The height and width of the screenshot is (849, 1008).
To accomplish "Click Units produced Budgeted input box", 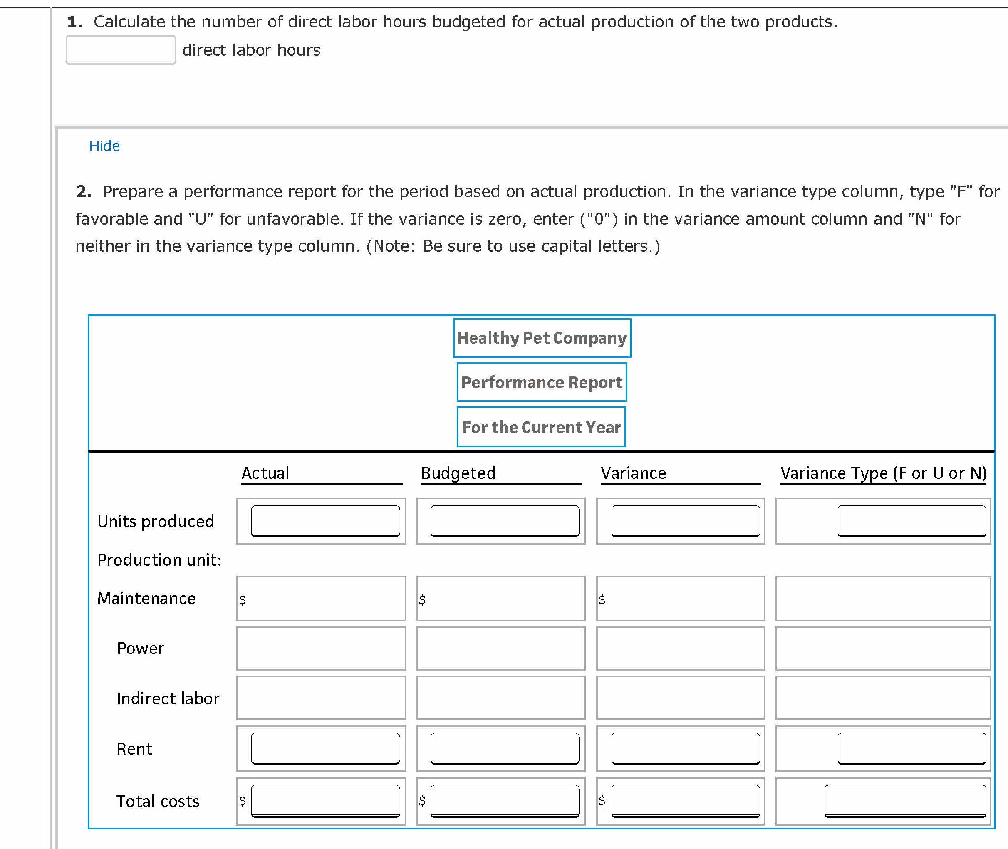I will coord(505,521).
